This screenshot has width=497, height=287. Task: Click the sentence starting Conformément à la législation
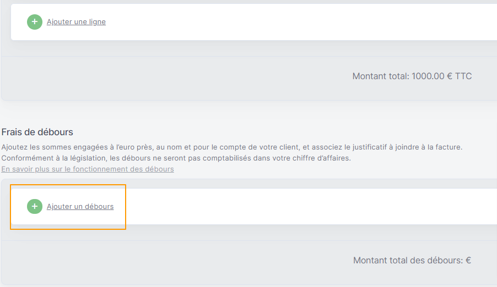click(x=176, y=158)
